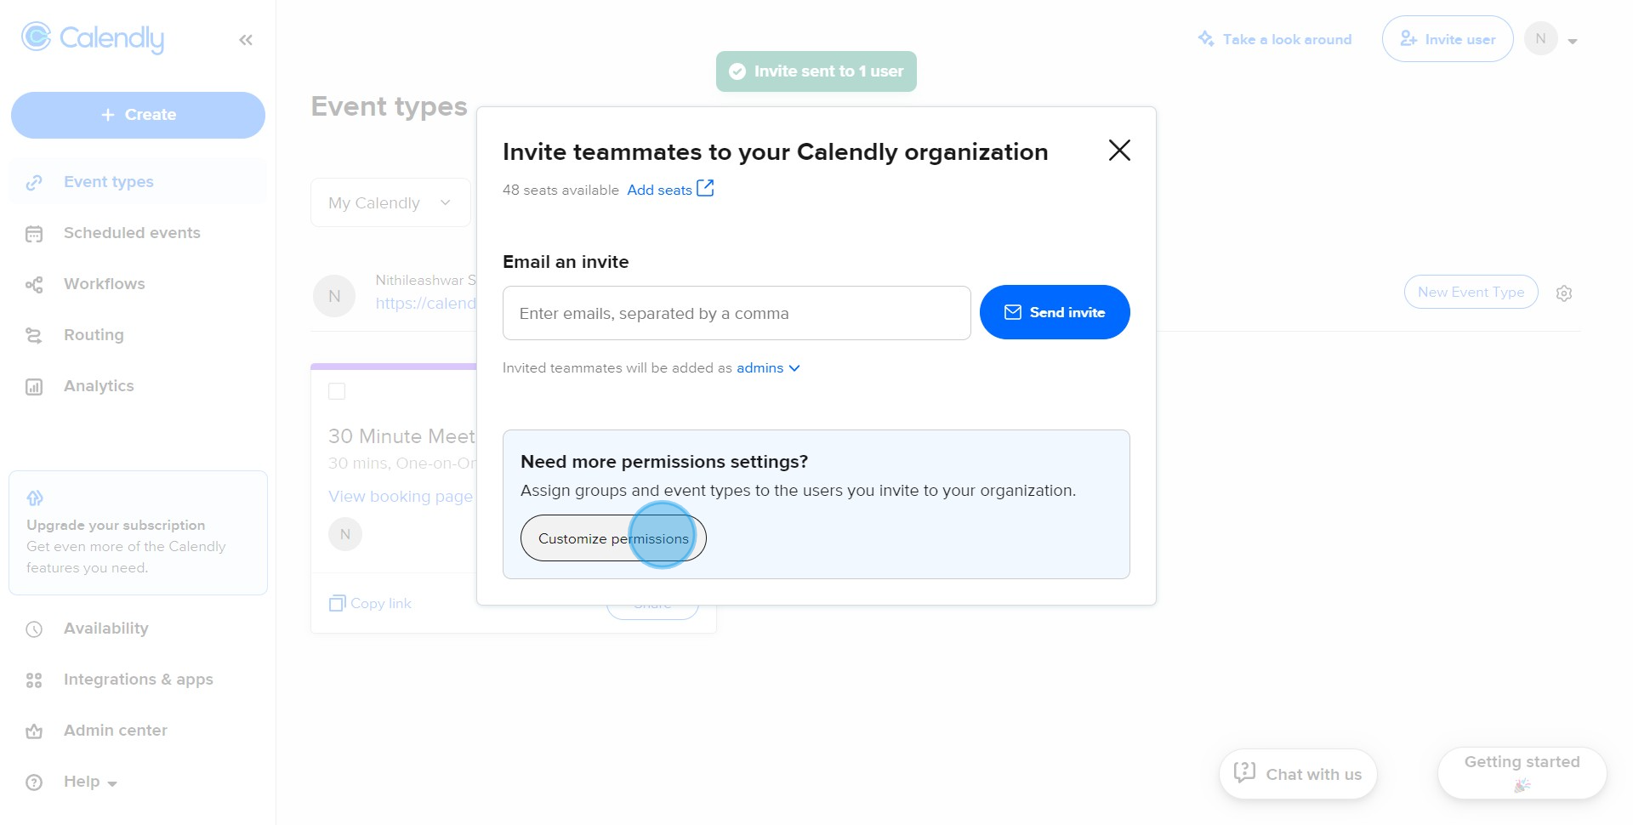Click the Create button
Image resolution: width=1633 pixels, height=825 pixels.
click(x=138, y=115)
